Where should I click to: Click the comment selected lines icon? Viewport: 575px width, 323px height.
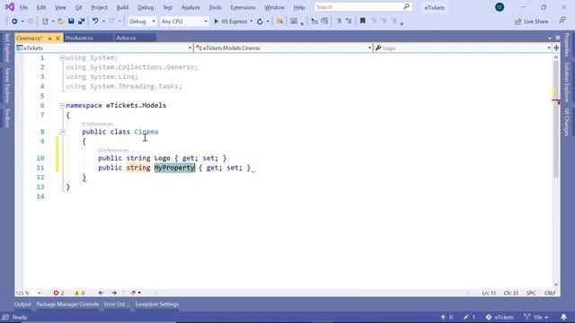(x=339, y=22)
